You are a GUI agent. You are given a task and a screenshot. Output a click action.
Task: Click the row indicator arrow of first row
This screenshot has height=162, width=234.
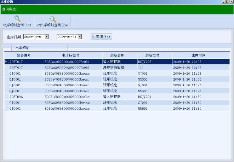coord(6,62)
